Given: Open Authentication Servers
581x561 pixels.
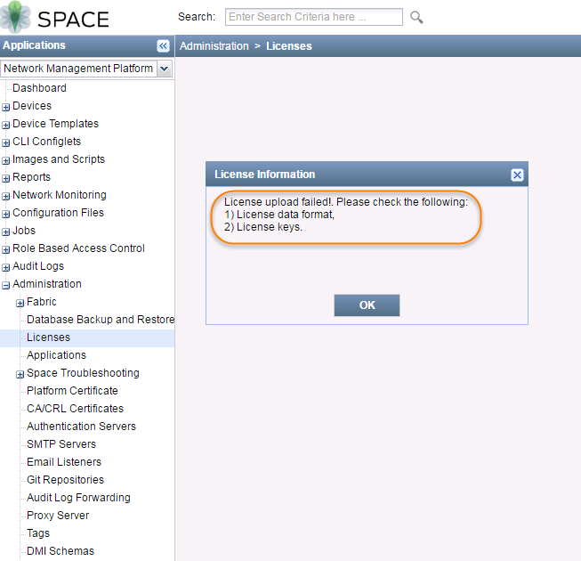Looking at the screenshot, I should 82,427.
